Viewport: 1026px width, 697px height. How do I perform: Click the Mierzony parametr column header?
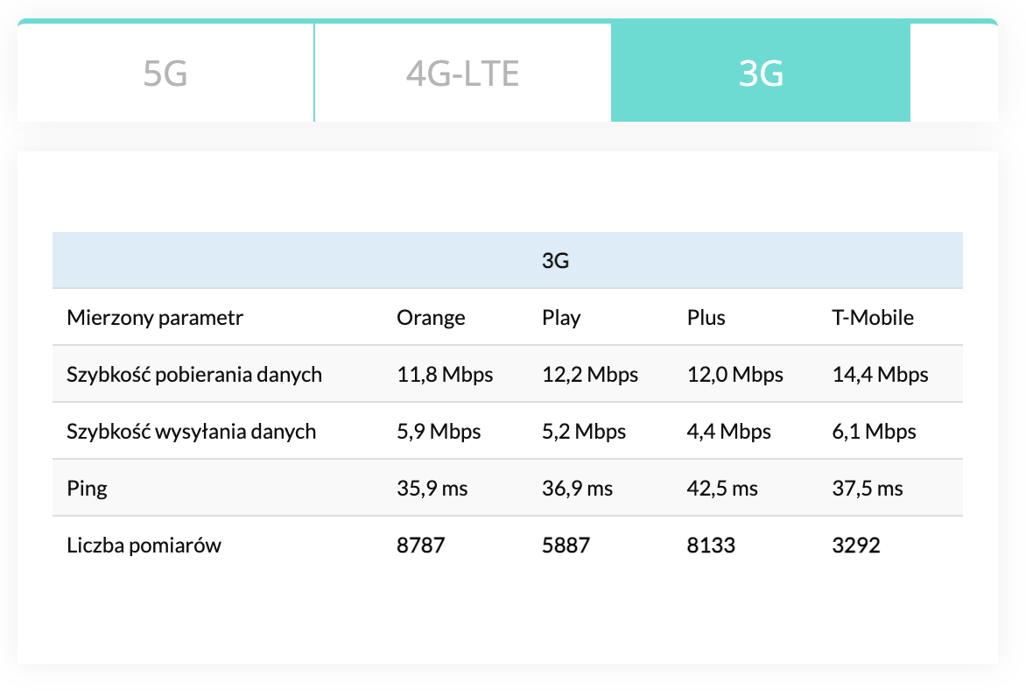155,318
